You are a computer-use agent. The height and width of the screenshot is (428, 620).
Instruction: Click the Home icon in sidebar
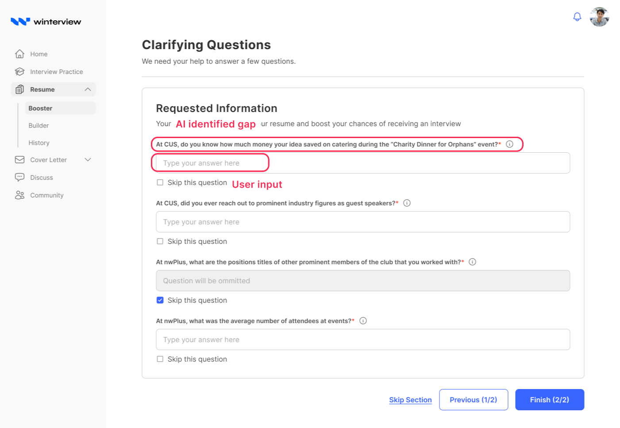19,54
